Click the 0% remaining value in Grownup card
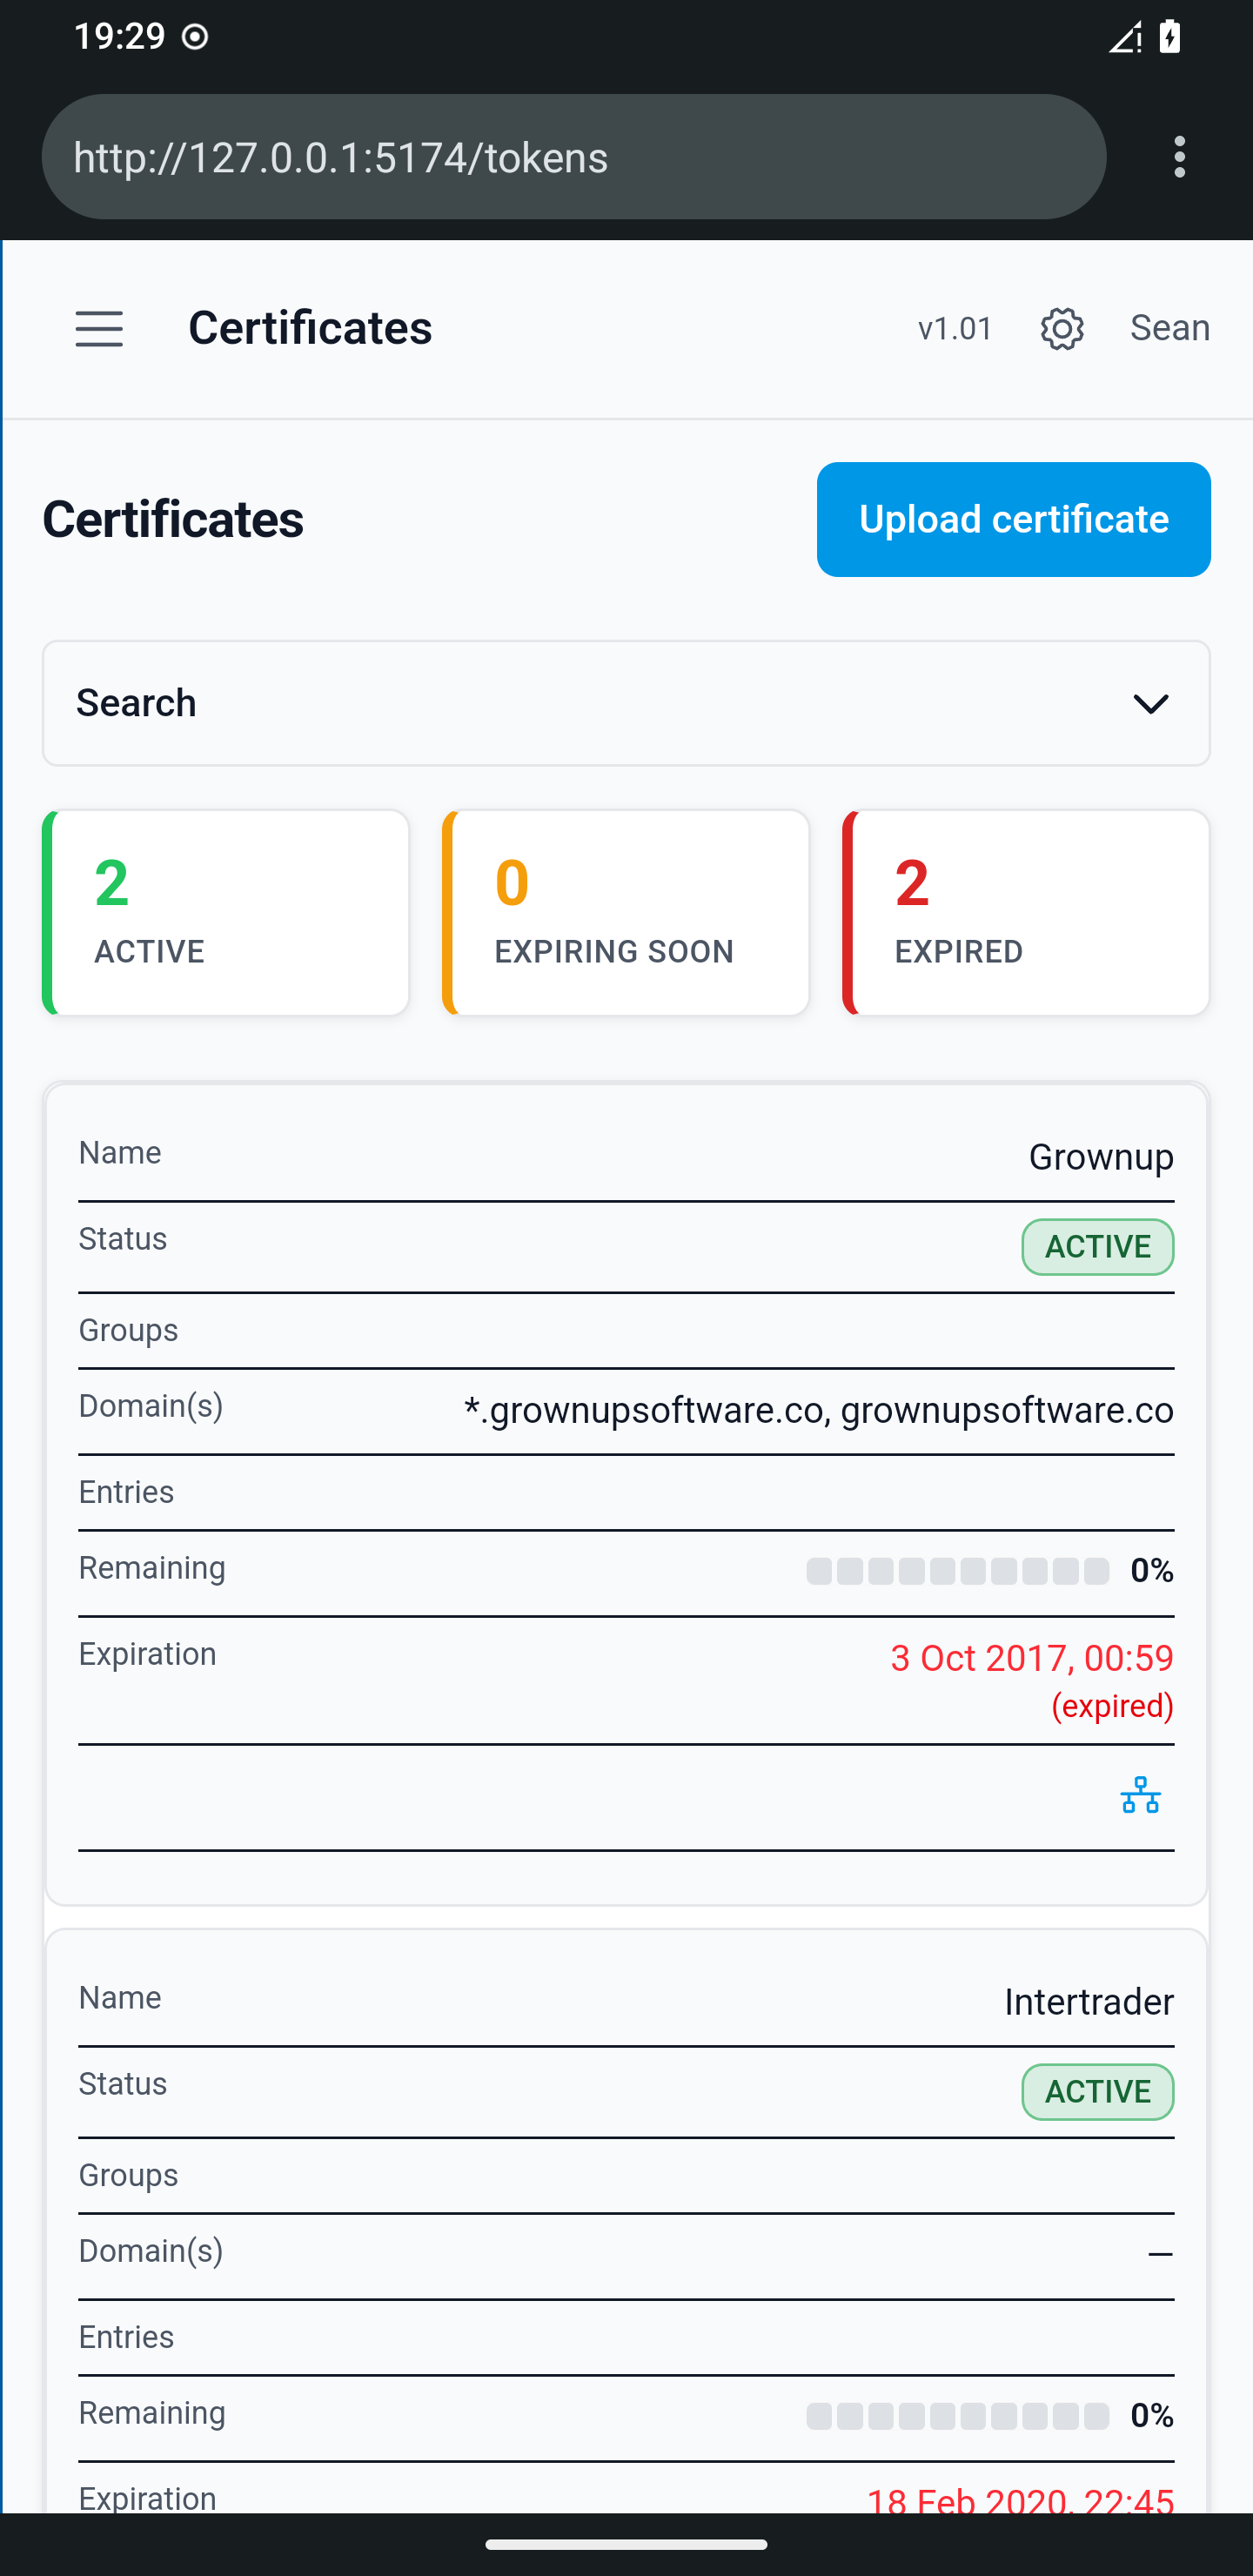 1151,1571
